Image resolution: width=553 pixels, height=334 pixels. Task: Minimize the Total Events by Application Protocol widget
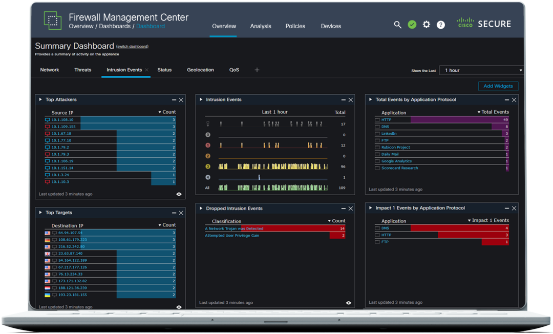pos(507,100)
